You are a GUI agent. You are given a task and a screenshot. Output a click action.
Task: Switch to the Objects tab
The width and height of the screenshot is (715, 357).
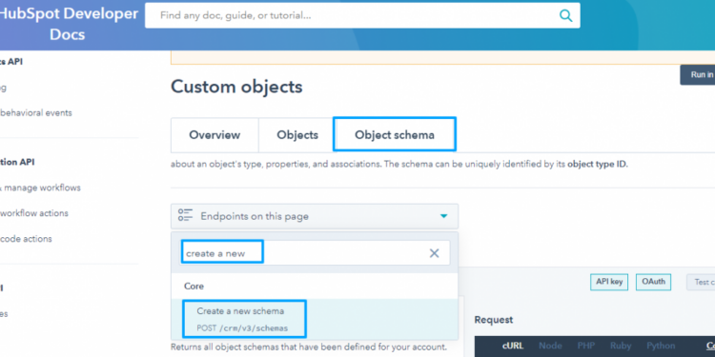[x=297, y=135]
